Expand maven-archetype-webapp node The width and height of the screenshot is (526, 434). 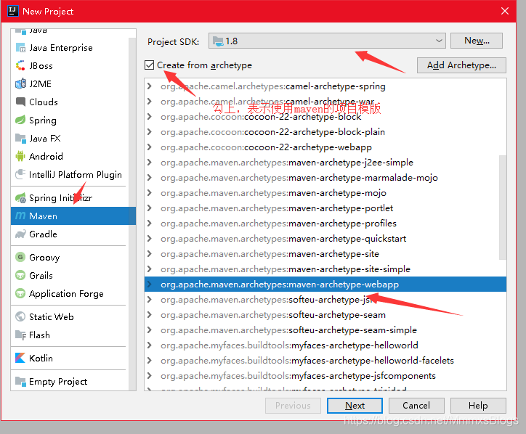click(x=149, y=284)
